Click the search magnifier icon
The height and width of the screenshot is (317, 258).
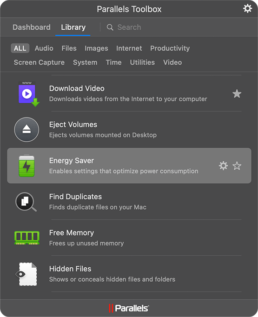(x=110, y=27)
